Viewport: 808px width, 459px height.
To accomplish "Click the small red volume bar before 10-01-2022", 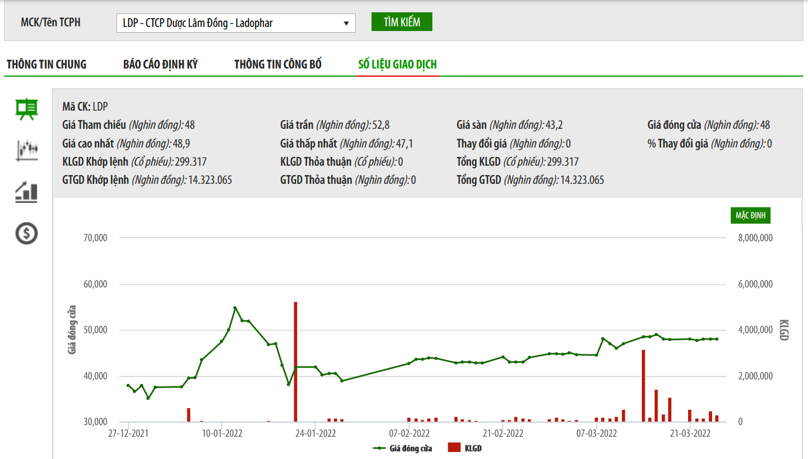I will (x=189, y=415).
